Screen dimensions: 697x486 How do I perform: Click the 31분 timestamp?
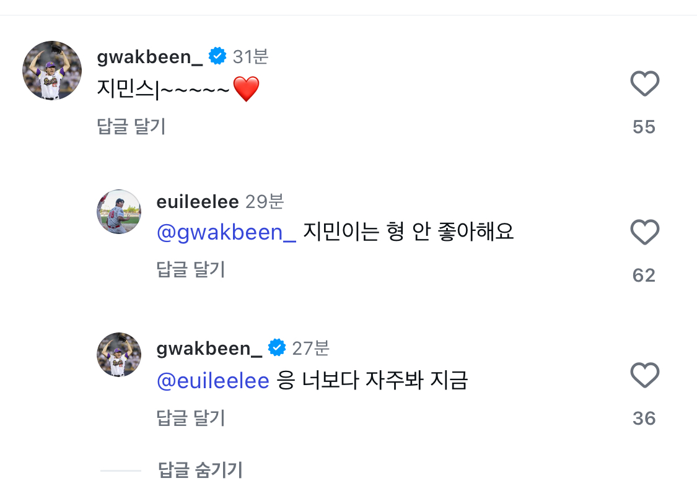(250, 56)
